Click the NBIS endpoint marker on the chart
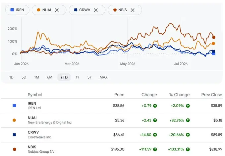Screen dimensions: 225x156 tap(214, 38)
